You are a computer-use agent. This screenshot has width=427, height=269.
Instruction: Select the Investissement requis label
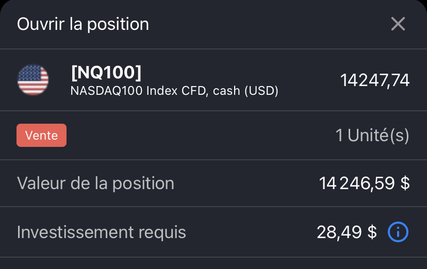point(101,232)
